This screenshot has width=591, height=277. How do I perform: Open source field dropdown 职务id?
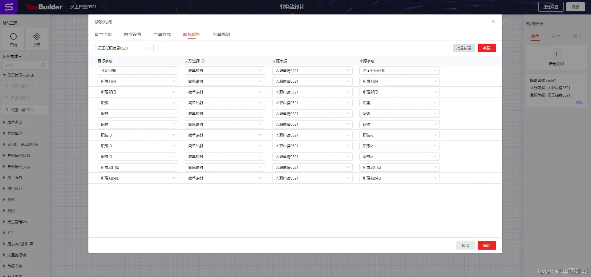point(399,156)
